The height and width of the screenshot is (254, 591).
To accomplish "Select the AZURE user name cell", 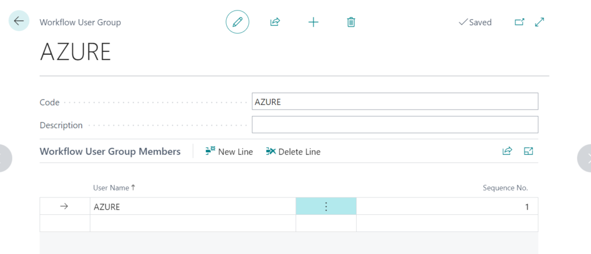I will coord(193,207).
